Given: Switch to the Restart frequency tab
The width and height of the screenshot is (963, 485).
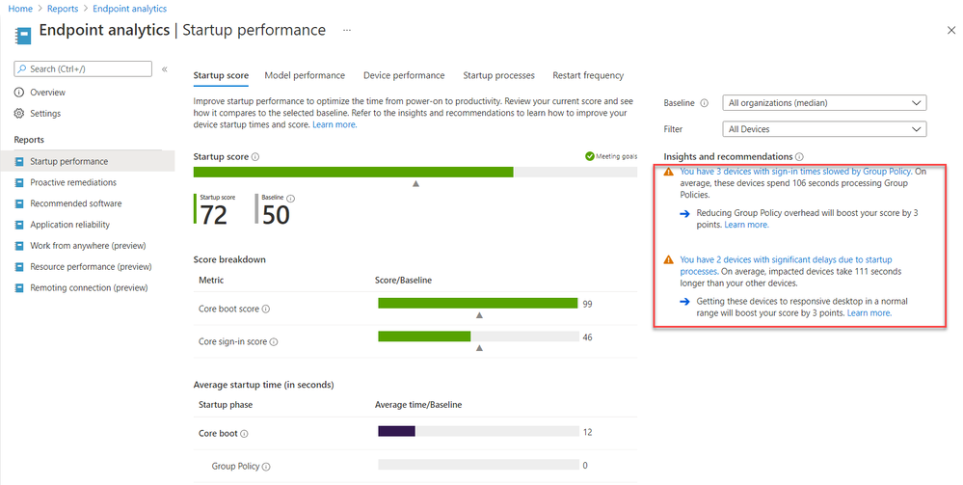Looking at the screenshot, I should [x=588, y=75].
